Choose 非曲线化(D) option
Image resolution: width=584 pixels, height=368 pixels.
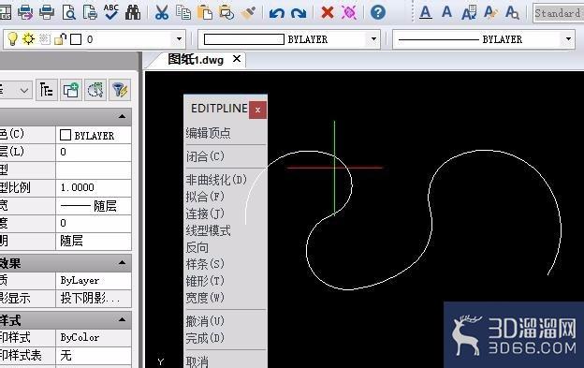[x=216, y=180]
